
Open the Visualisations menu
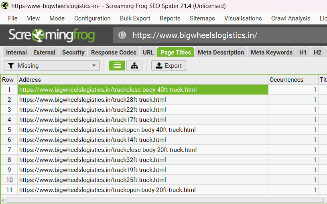point(243,18)
